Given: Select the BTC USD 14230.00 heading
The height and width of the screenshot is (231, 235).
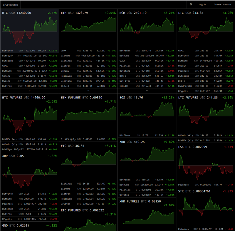Looking at the screenshot, I should tap(16, 13).
